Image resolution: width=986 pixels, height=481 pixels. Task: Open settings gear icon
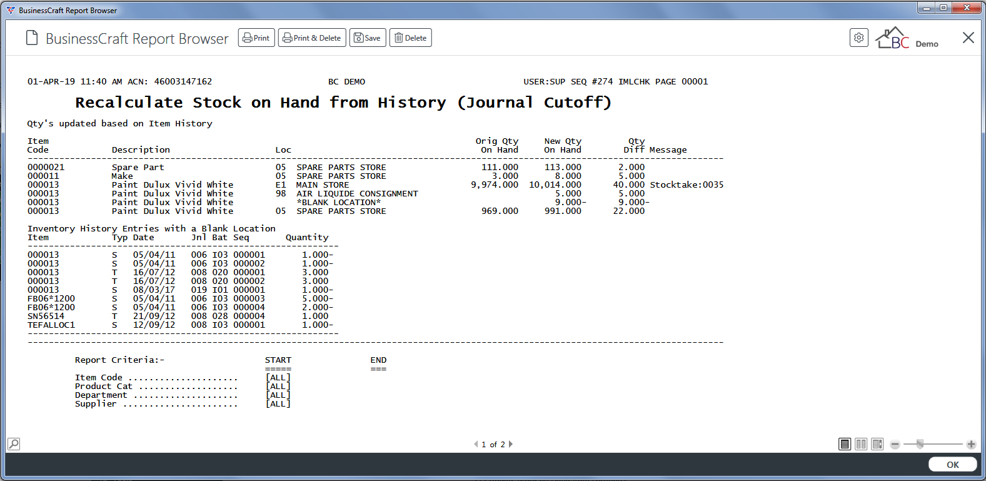click(x=859, y=38)
